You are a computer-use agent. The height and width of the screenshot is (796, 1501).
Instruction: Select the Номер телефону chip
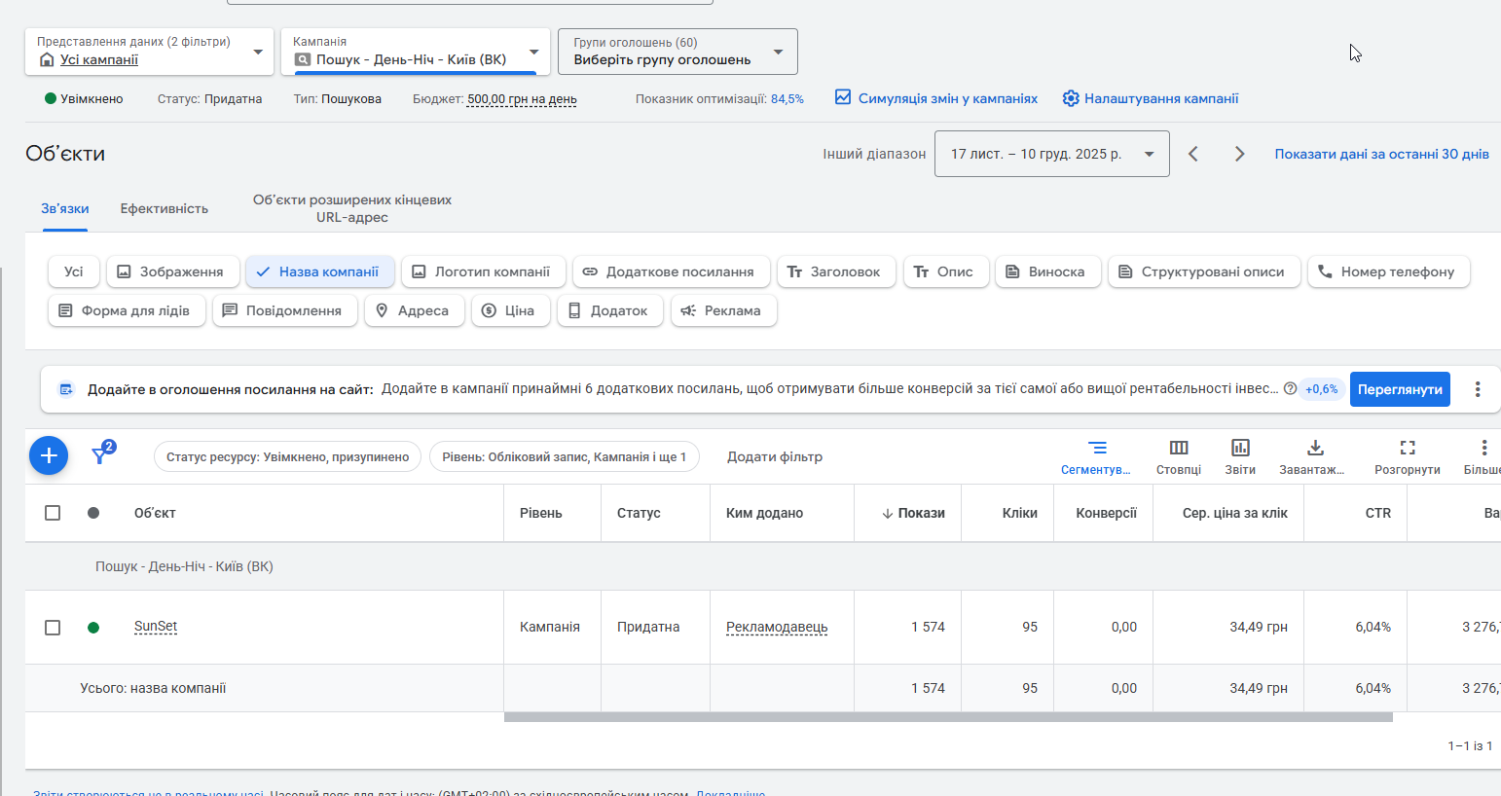point(1389,271)
